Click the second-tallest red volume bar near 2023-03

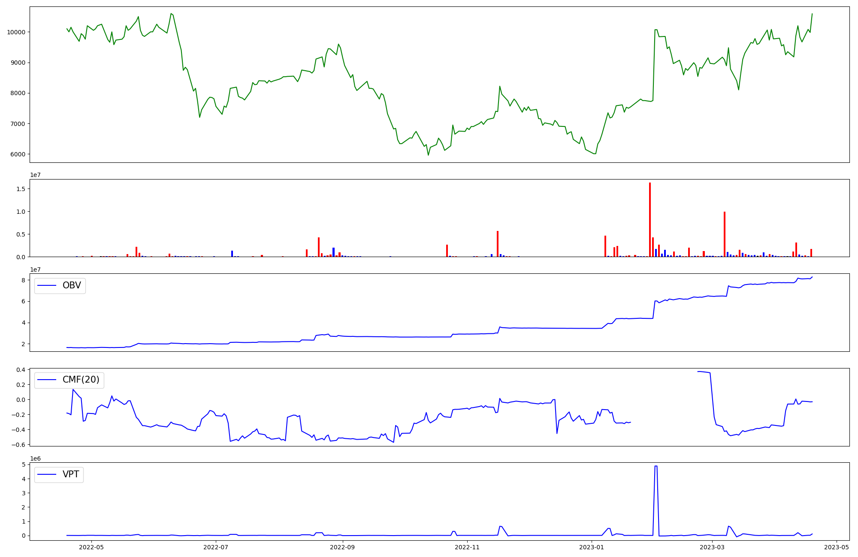click(725, 234)
